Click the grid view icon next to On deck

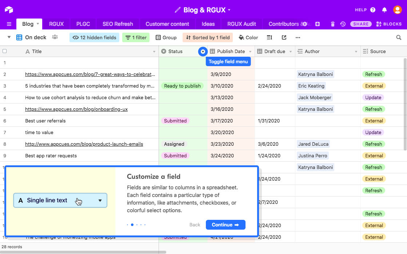click(x=19, y=37)
